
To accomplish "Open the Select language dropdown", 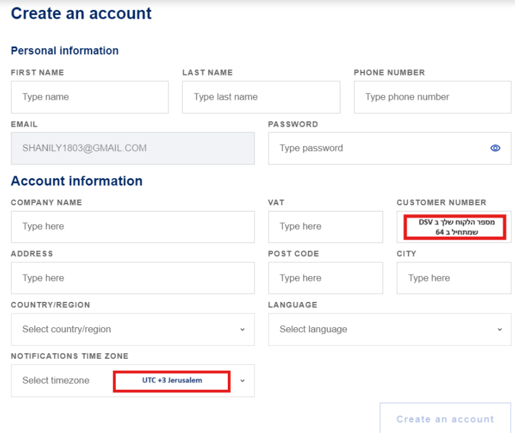I will [x=389, y=329].
